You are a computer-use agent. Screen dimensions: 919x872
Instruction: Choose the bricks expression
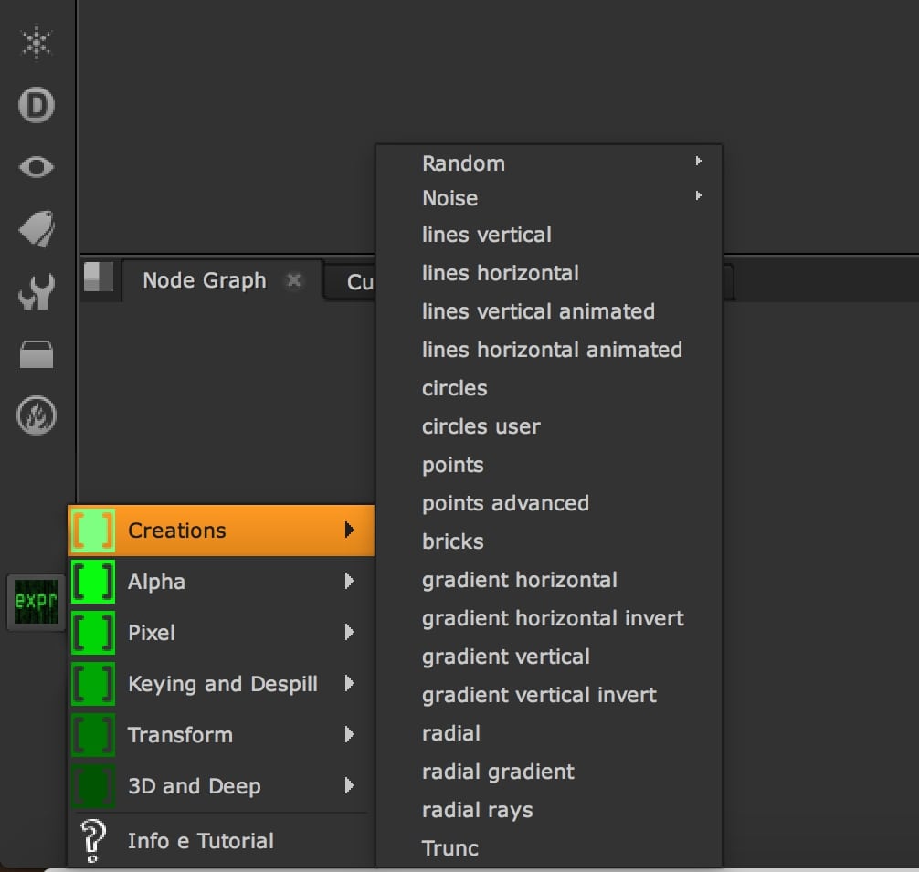point(453,541)
